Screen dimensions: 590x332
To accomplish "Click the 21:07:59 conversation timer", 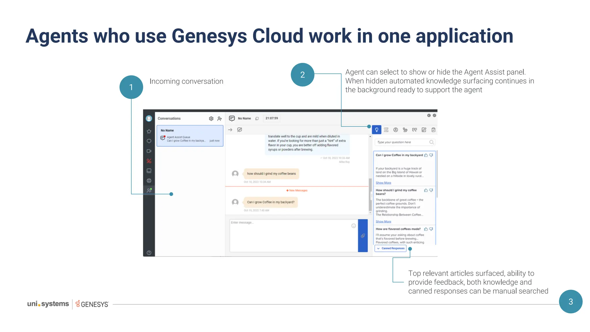I will (272, 118).
